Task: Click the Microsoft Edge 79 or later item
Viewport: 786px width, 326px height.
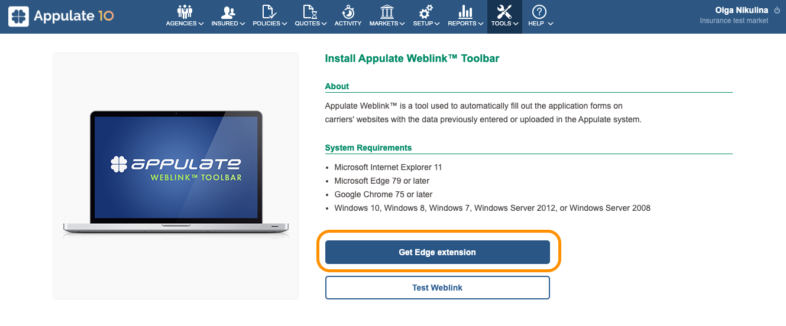Action: (x=382, y=181)
